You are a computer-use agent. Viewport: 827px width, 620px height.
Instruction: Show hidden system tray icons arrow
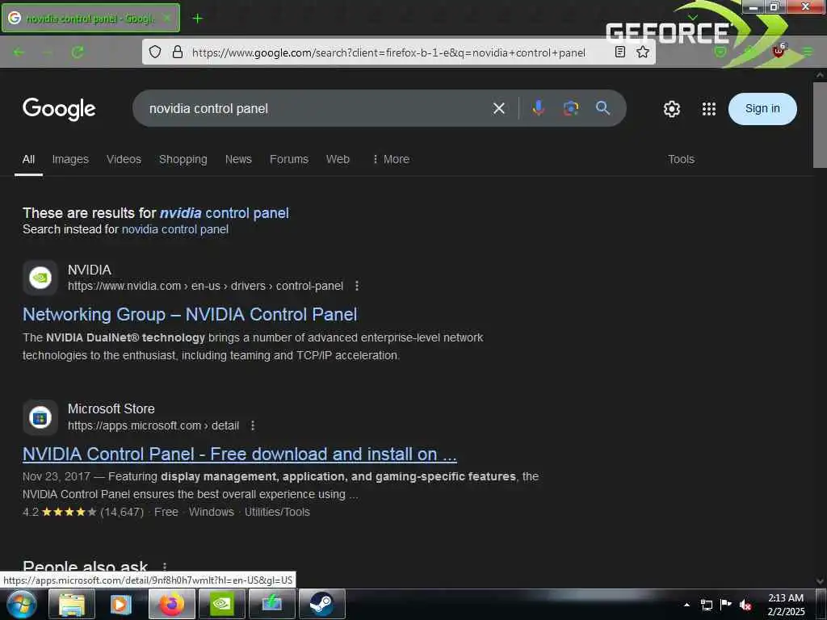coord(686,605)
